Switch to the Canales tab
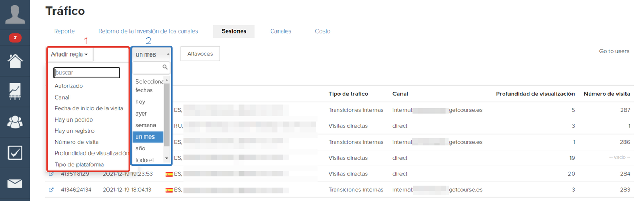This screenshot has width=641, height=201. (281, 31)
